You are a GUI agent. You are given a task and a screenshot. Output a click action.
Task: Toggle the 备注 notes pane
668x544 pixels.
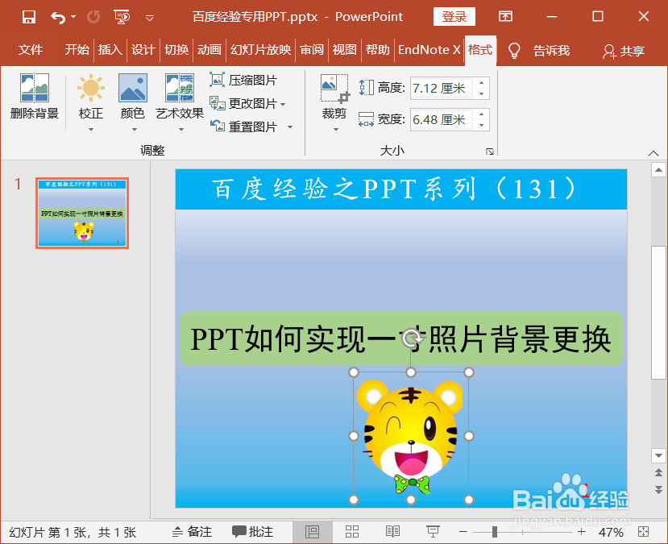click(192, 532)
